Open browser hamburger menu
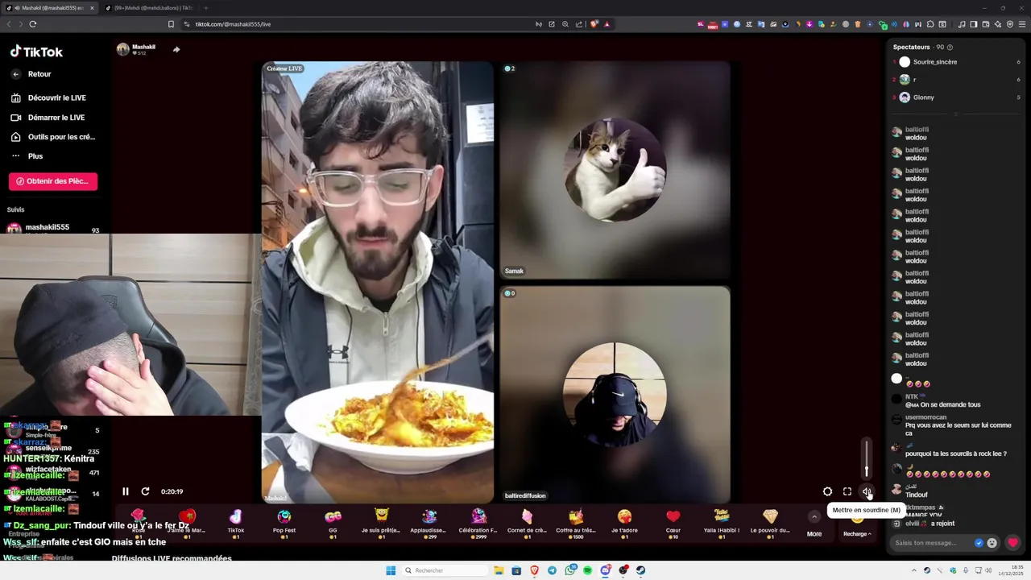Screen dimensions: 1031x580 1022,24
